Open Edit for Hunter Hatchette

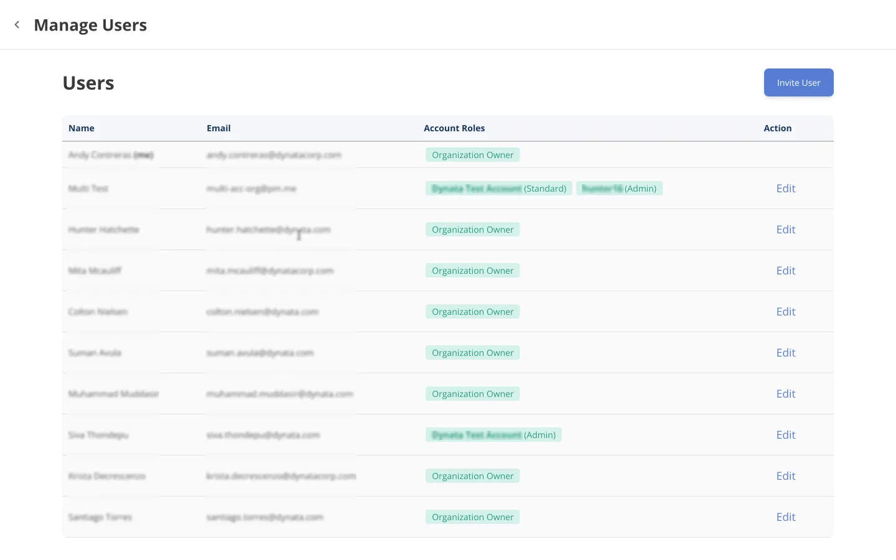[785, 230]
